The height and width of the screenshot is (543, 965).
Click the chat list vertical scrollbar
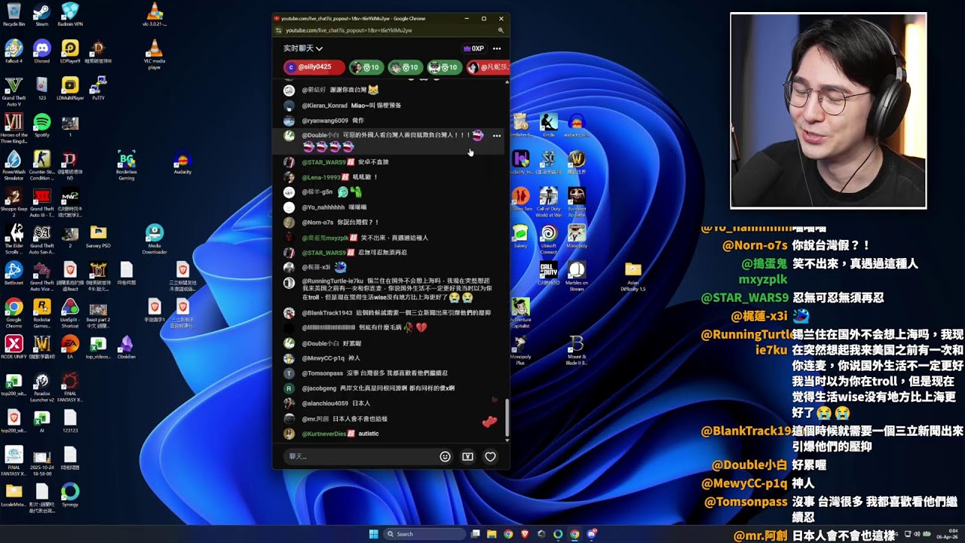click(507, 417)
